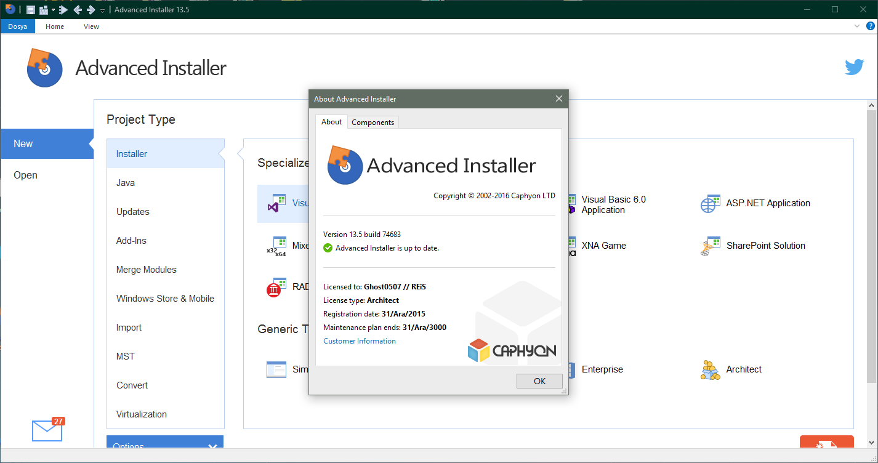
Task: Click the Version 13.5 build 74683 text
Action: coord(362,235)
